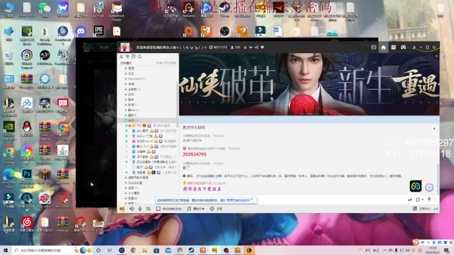Expand the first sub-channel in channel tree
This screenshot has width=454, height=255.
point(125,69)
